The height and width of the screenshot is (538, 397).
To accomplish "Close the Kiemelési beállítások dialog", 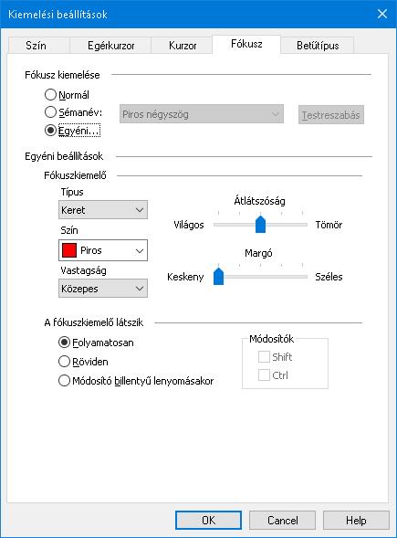I will coord(382,14).
